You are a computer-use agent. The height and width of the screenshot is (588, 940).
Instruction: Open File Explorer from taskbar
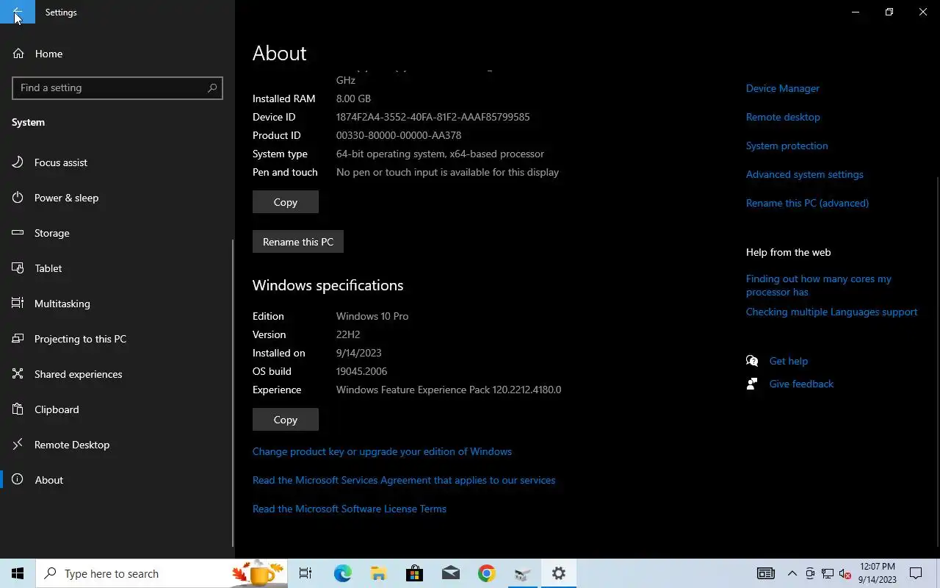378,573
